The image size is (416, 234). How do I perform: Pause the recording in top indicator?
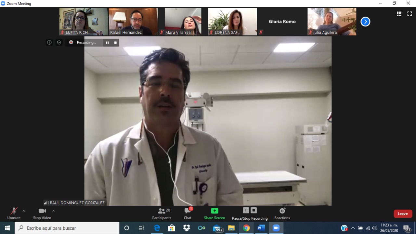107,43
